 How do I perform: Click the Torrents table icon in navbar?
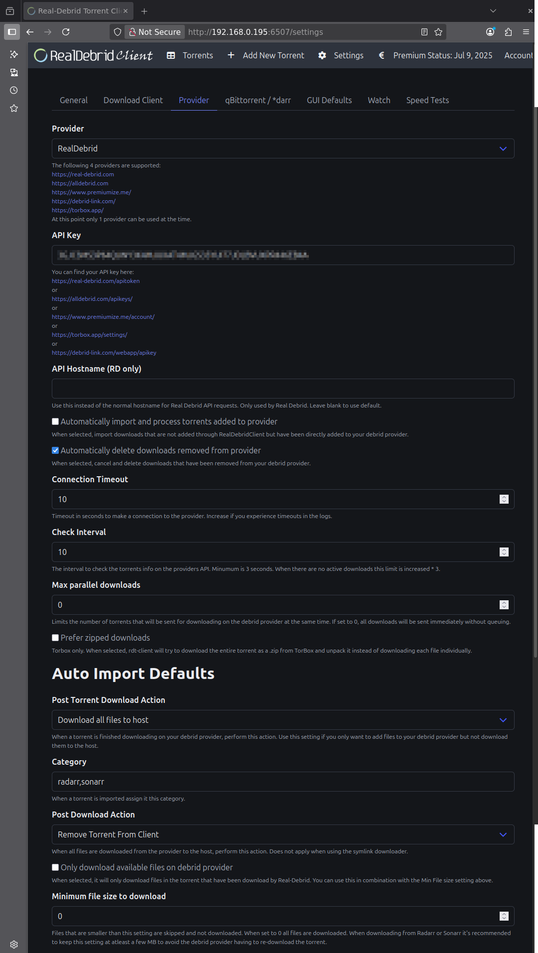[171, 55]
